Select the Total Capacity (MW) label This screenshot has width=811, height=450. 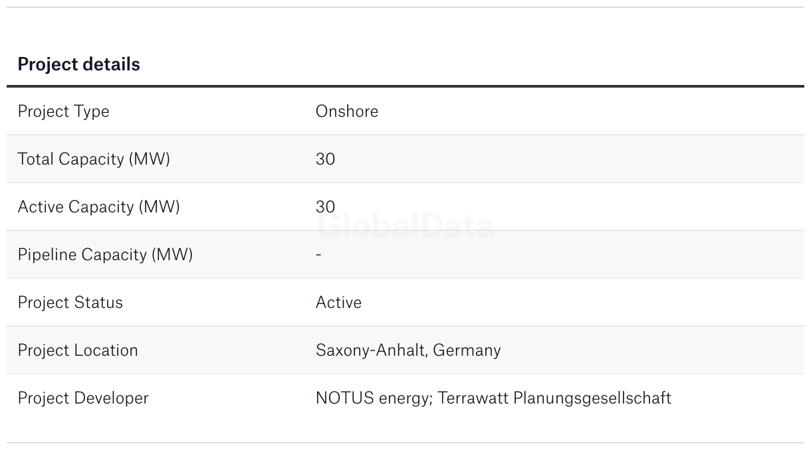coord(94,159)
